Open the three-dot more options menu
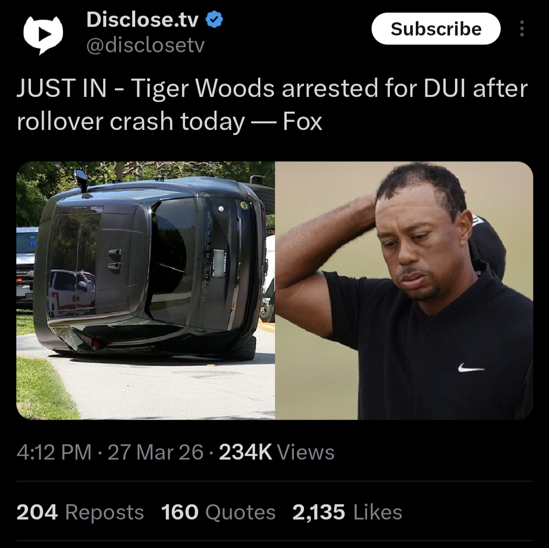Image resolution: width=549 pixels, height=548 pixels. click(x=522, y=28)
